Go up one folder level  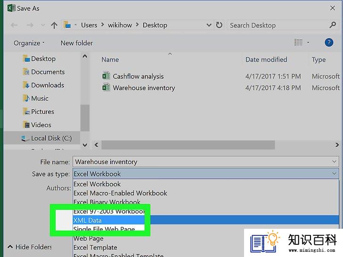point(54,25)
